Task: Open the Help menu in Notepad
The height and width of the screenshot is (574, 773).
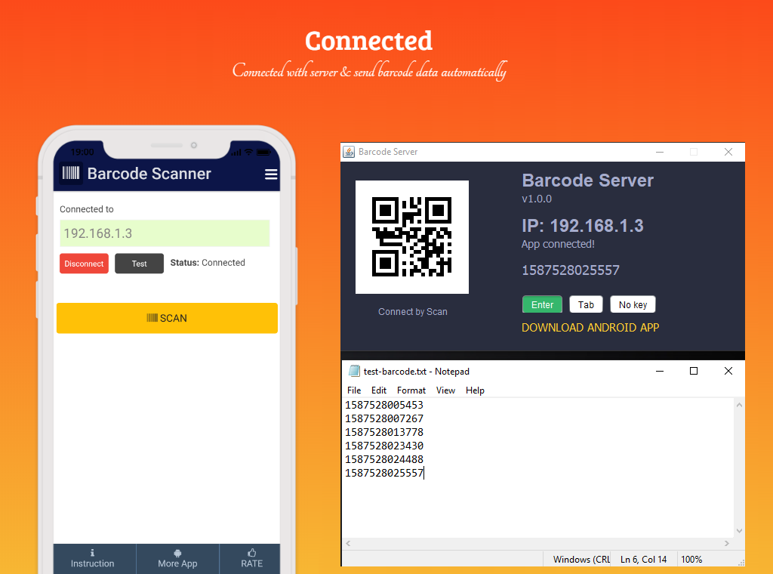Action: pyautogui.click(x=476, y=390)
